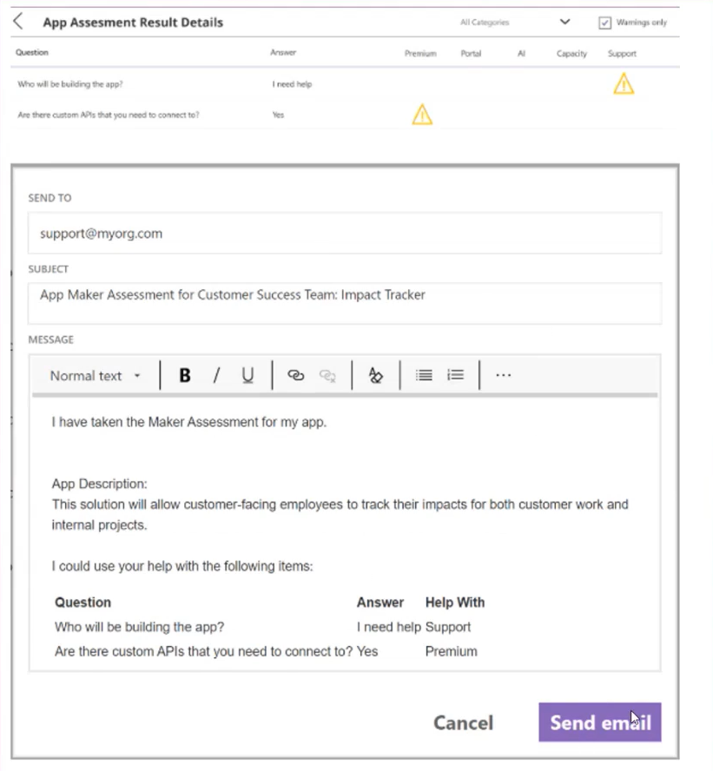Insert a numbered list
The image size is (713, 771).
coord(455,375)
